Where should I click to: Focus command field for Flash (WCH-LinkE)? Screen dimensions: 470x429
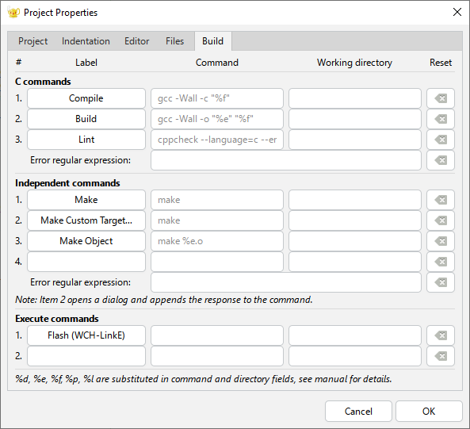217,335
